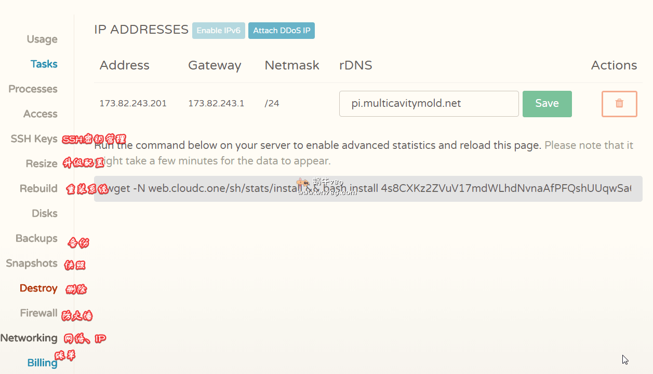653x374 pixels.
Task: Open the Firewall section
Action: pos(38,313)
